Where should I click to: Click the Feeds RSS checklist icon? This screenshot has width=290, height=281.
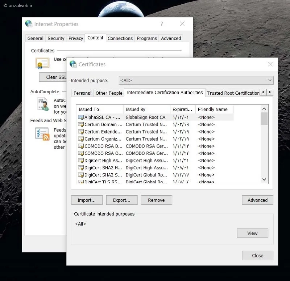[x=42, y=134]
